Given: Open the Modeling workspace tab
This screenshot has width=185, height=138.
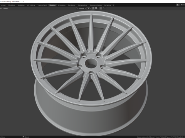Looking at the screenshot, I should pos(12,5).
